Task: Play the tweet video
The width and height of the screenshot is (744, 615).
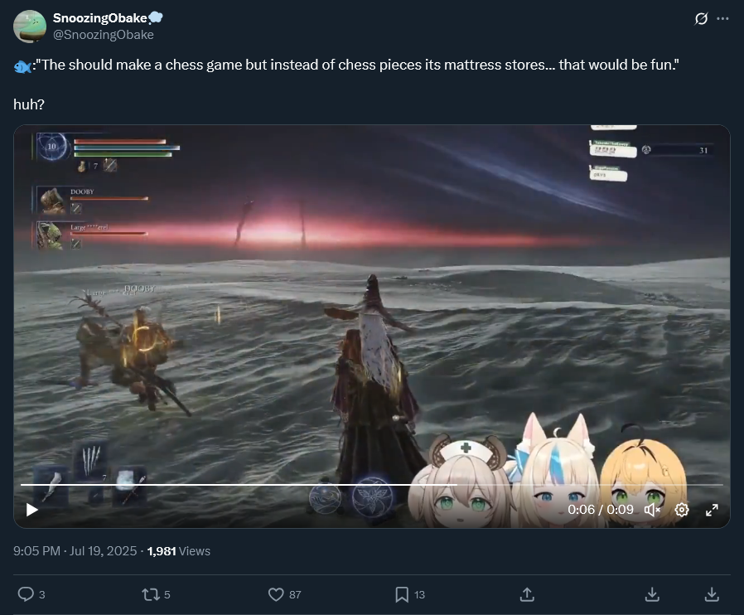Action: (x=31, y=510)
